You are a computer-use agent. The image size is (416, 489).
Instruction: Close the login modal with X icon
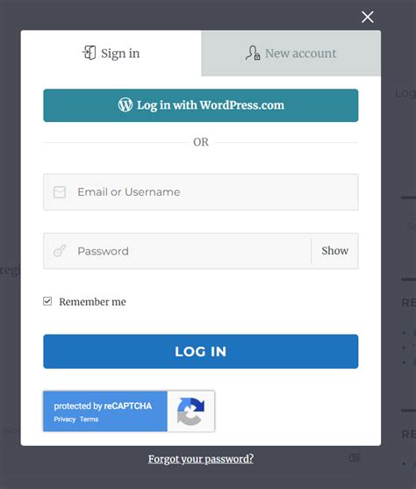[368, 17]
